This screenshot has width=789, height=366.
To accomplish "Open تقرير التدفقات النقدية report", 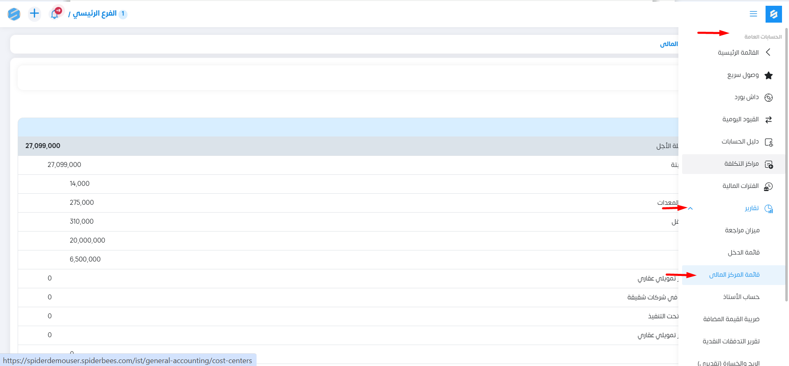I will (x=731, y=341).
